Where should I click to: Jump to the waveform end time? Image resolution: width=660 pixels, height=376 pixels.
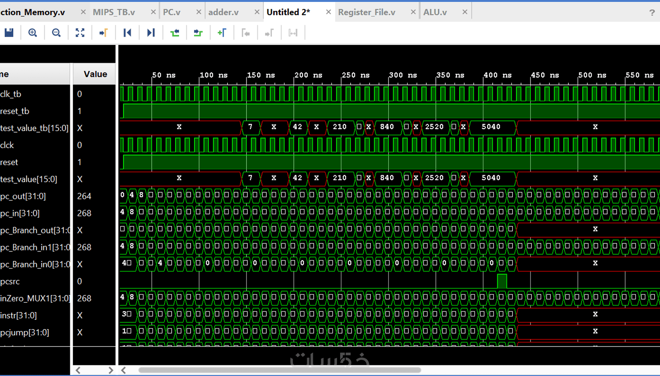click(151, 33)
